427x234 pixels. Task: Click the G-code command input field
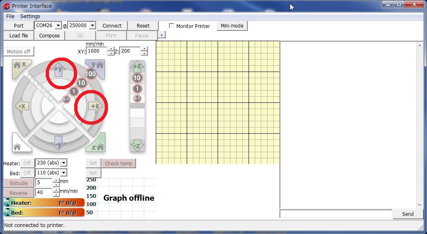click(335, 214)
